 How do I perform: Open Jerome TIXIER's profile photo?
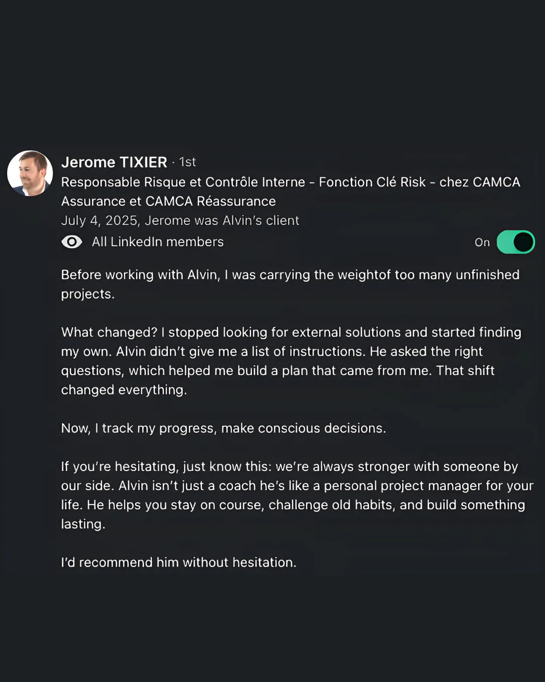30,173
